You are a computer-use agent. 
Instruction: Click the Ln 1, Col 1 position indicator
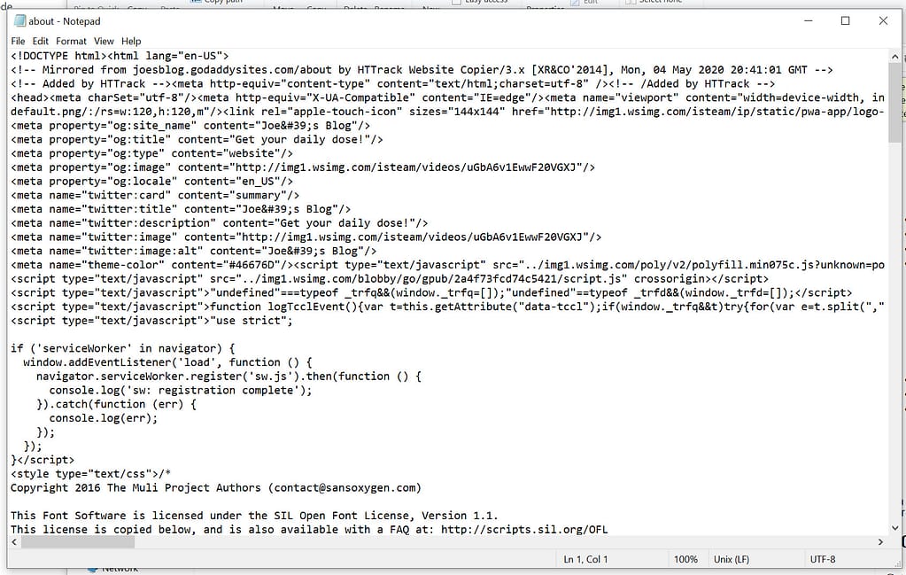coord(585,559)
